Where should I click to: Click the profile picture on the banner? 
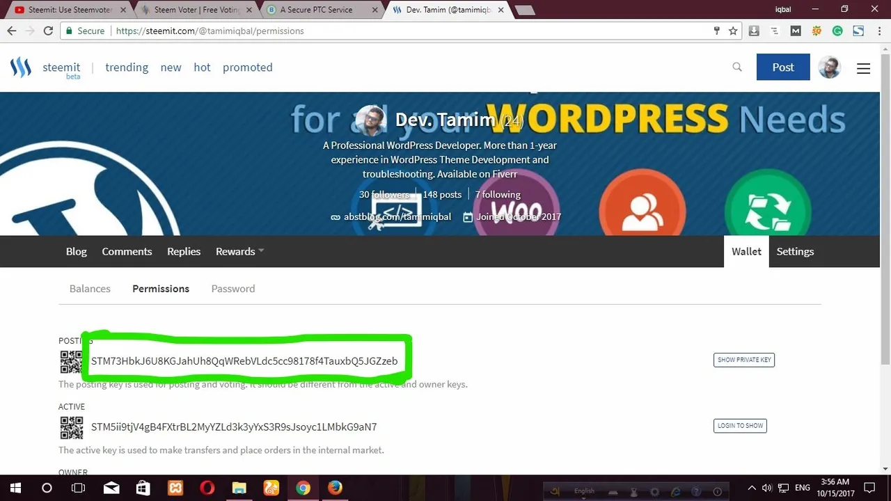click(370, 121)
